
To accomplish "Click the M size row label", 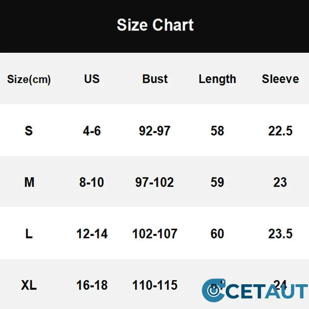I will pos(29,182).
